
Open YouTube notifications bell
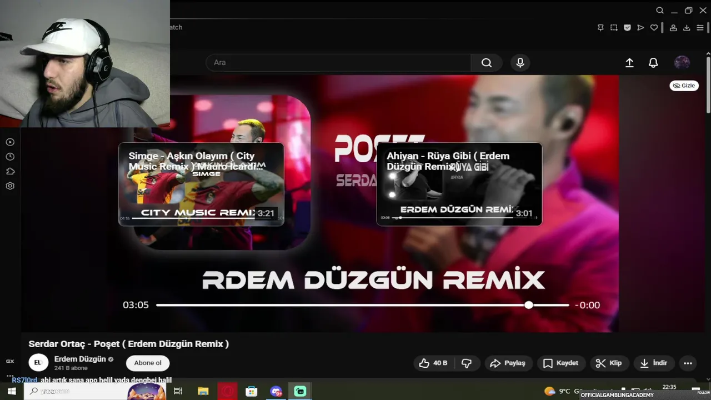coord(653,63)
